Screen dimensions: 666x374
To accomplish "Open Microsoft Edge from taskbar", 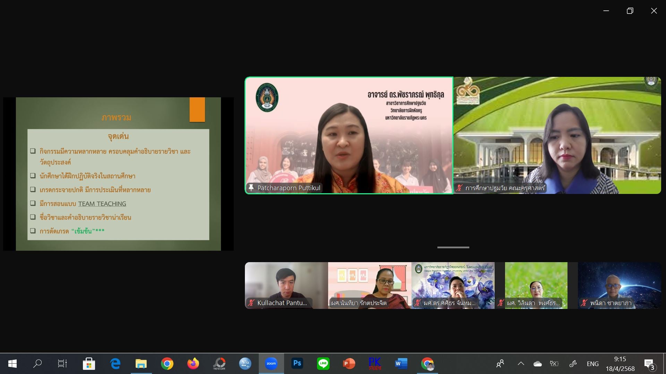I will click(115, 364).
